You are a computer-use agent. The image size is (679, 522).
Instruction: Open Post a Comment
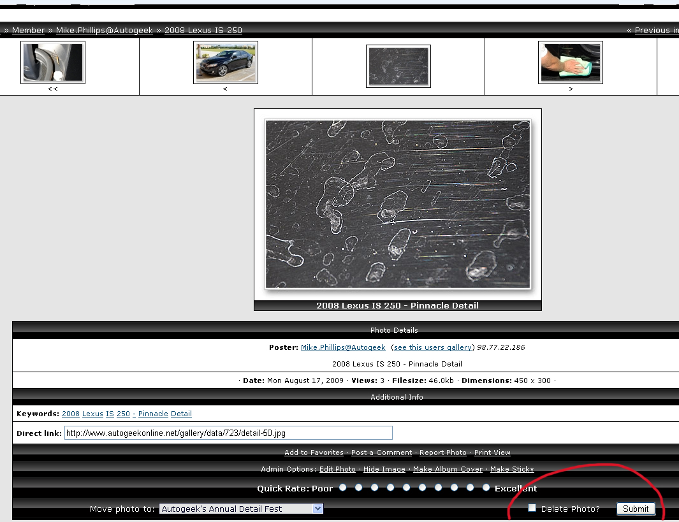(x=381, y=453)
